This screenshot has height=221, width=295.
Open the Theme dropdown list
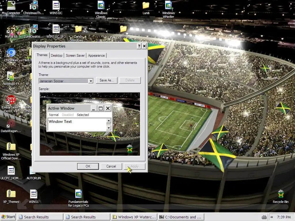coord(91,81)
